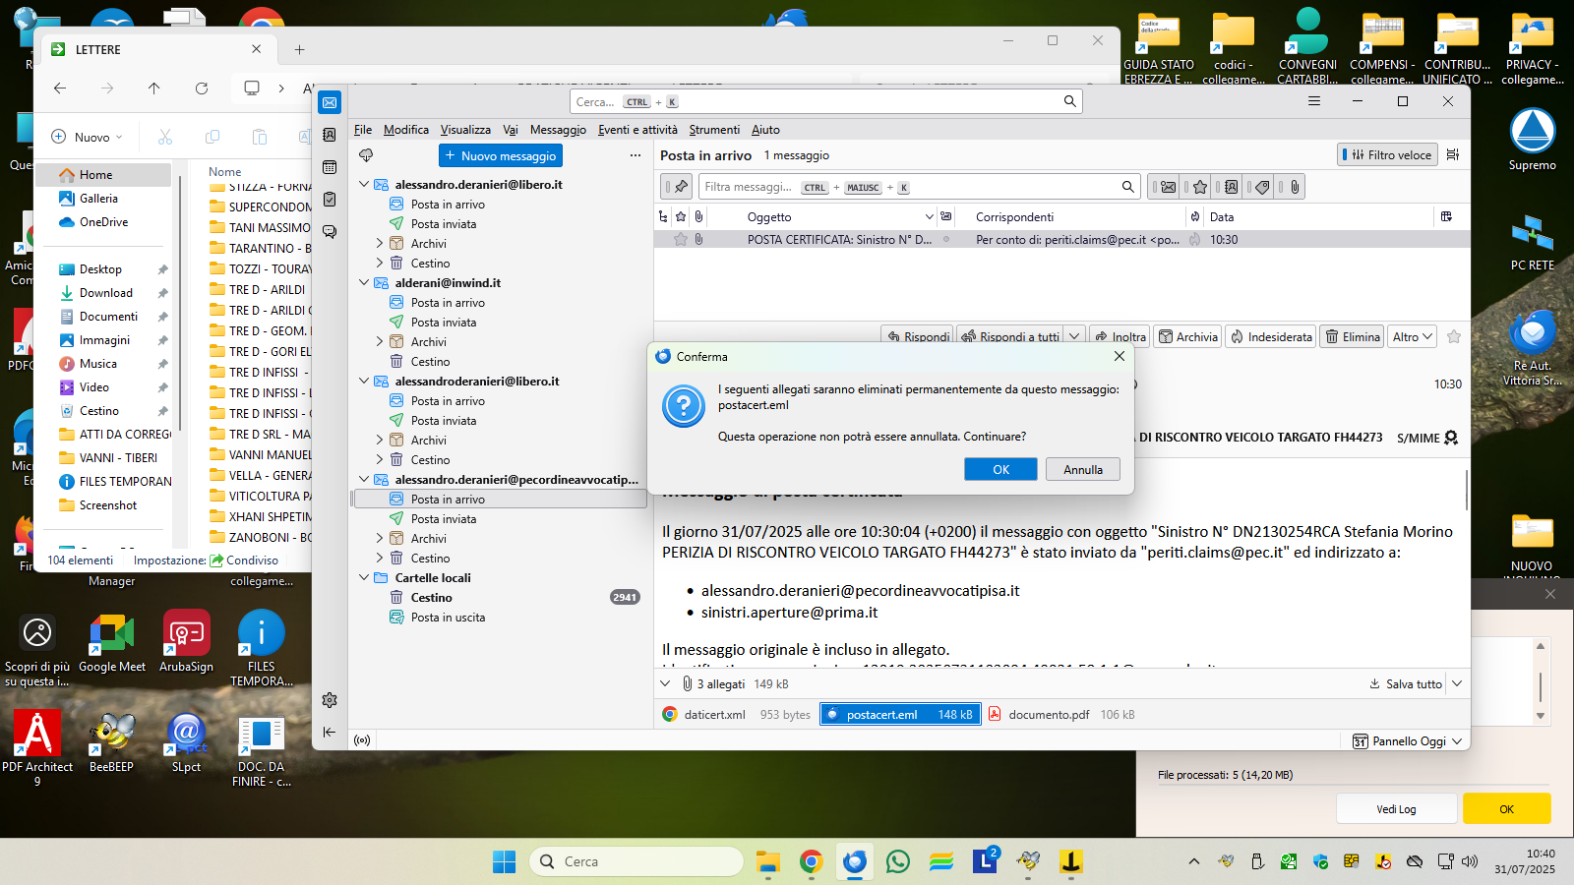Click the get messages cloud icon
This screenshot has width=1574, height=885.
click(x=366, y=155)
